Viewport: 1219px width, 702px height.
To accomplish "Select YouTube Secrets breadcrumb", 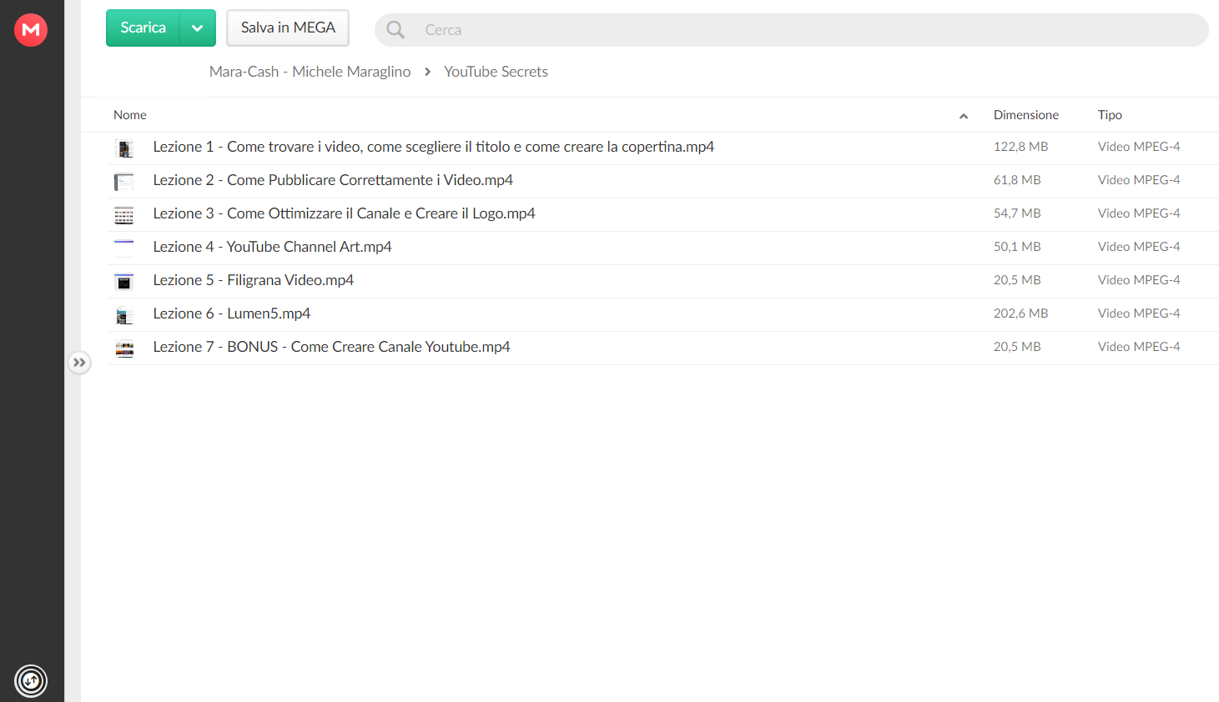I will [x=496, y=72].
